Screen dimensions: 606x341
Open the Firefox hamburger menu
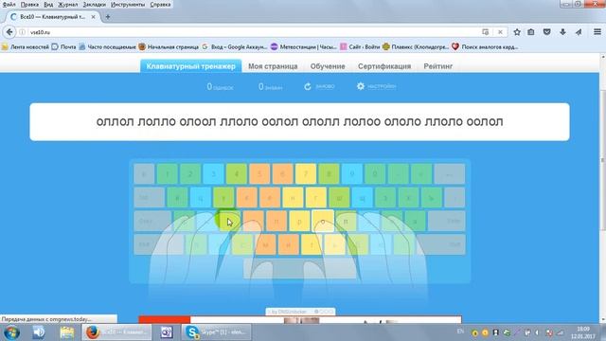tap(597, 32)
